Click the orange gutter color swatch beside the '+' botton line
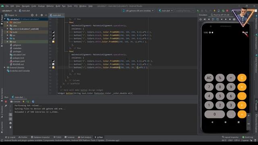This screenshot has width=258, height=145. pyautogui.click(x=53, y=42)
